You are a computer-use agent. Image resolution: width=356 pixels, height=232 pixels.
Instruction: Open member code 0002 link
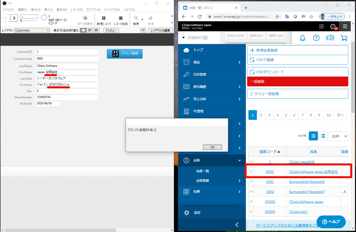point(270,172)
